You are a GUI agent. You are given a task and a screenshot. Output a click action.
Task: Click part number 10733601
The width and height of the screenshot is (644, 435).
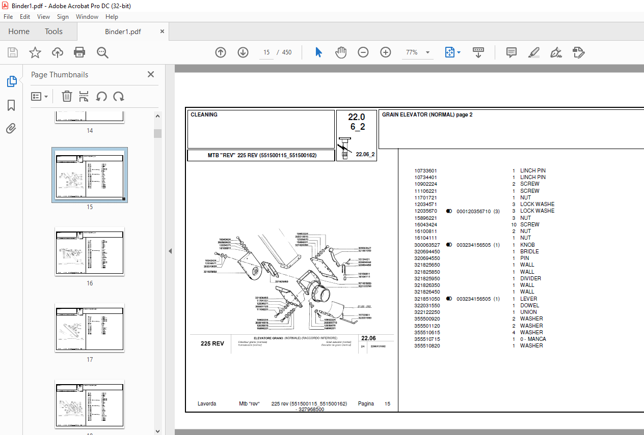tap(426, 170)
